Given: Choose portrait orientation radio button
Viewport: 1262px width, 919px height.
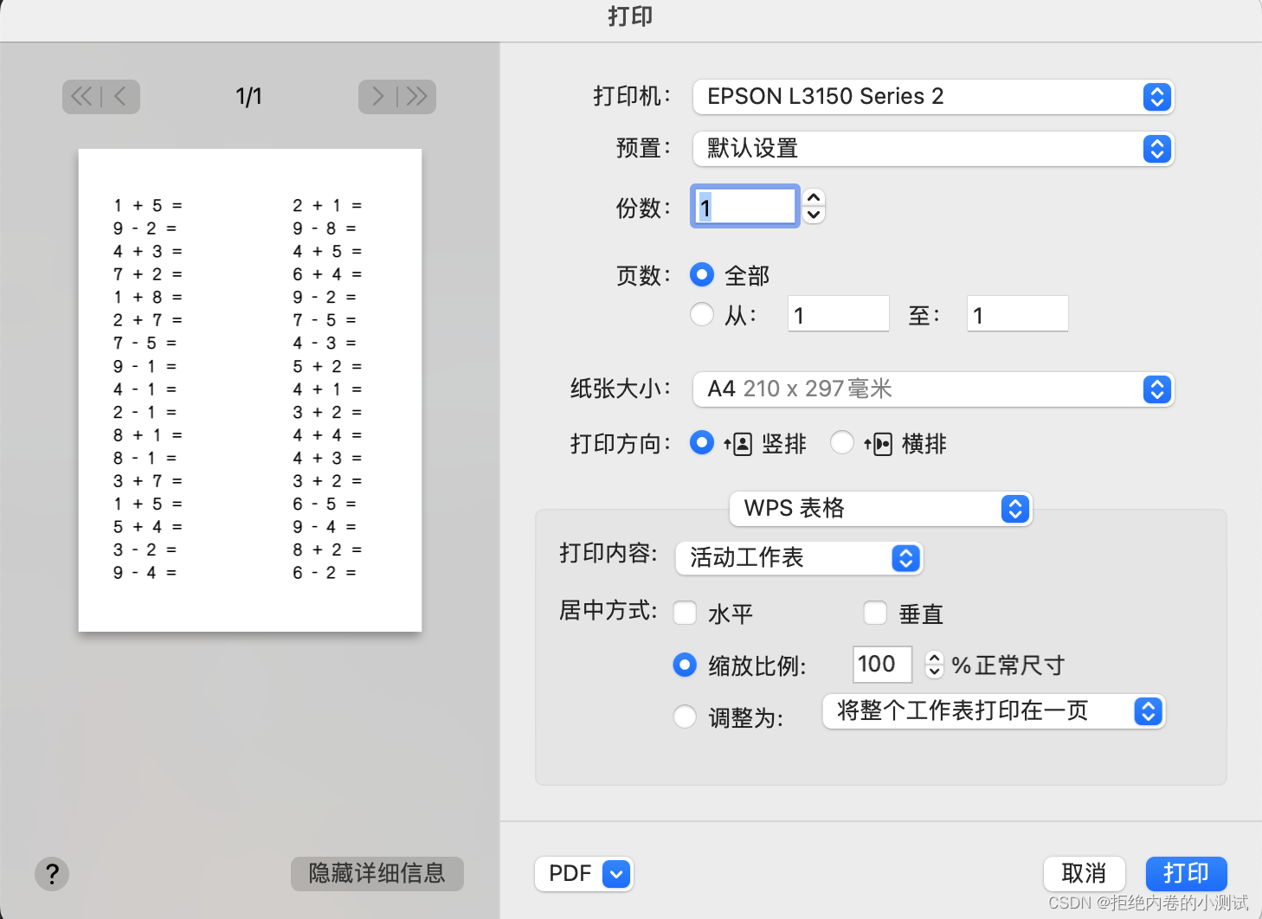Looking at the screenshot, I should (x=702, y=443).
